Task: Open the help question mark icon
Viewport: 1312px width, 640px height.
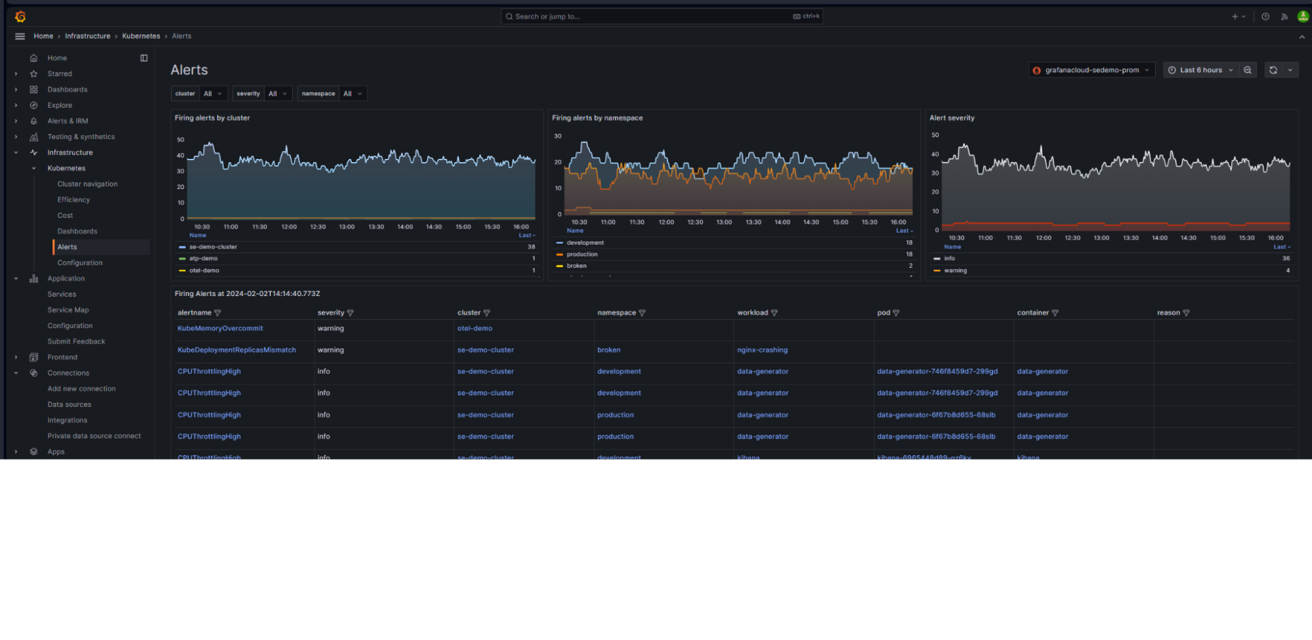Action: (x=1267, y=16)
